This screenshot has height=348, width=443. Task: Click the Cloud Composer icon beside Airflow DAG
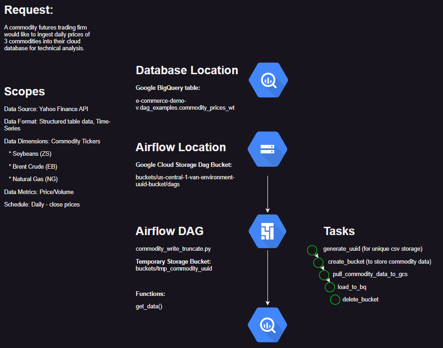(267, 231)
